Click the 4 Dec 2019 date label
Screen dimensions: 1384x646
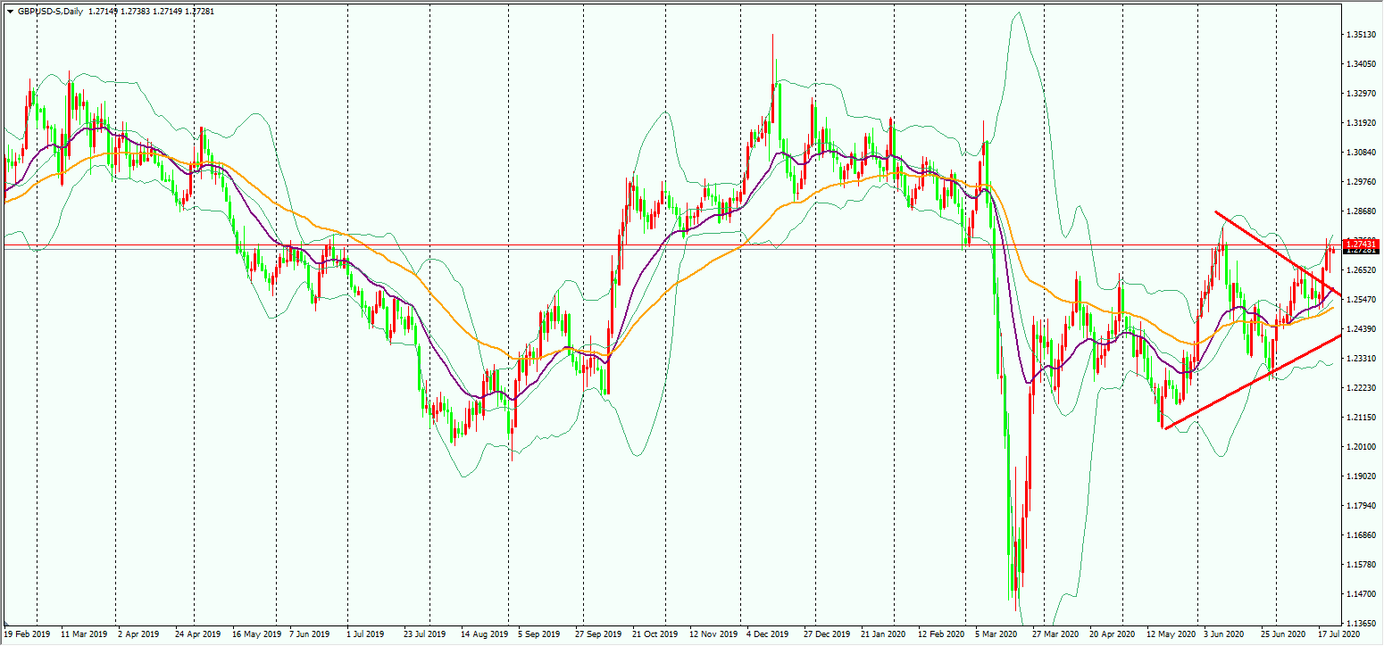coord(770,635)
